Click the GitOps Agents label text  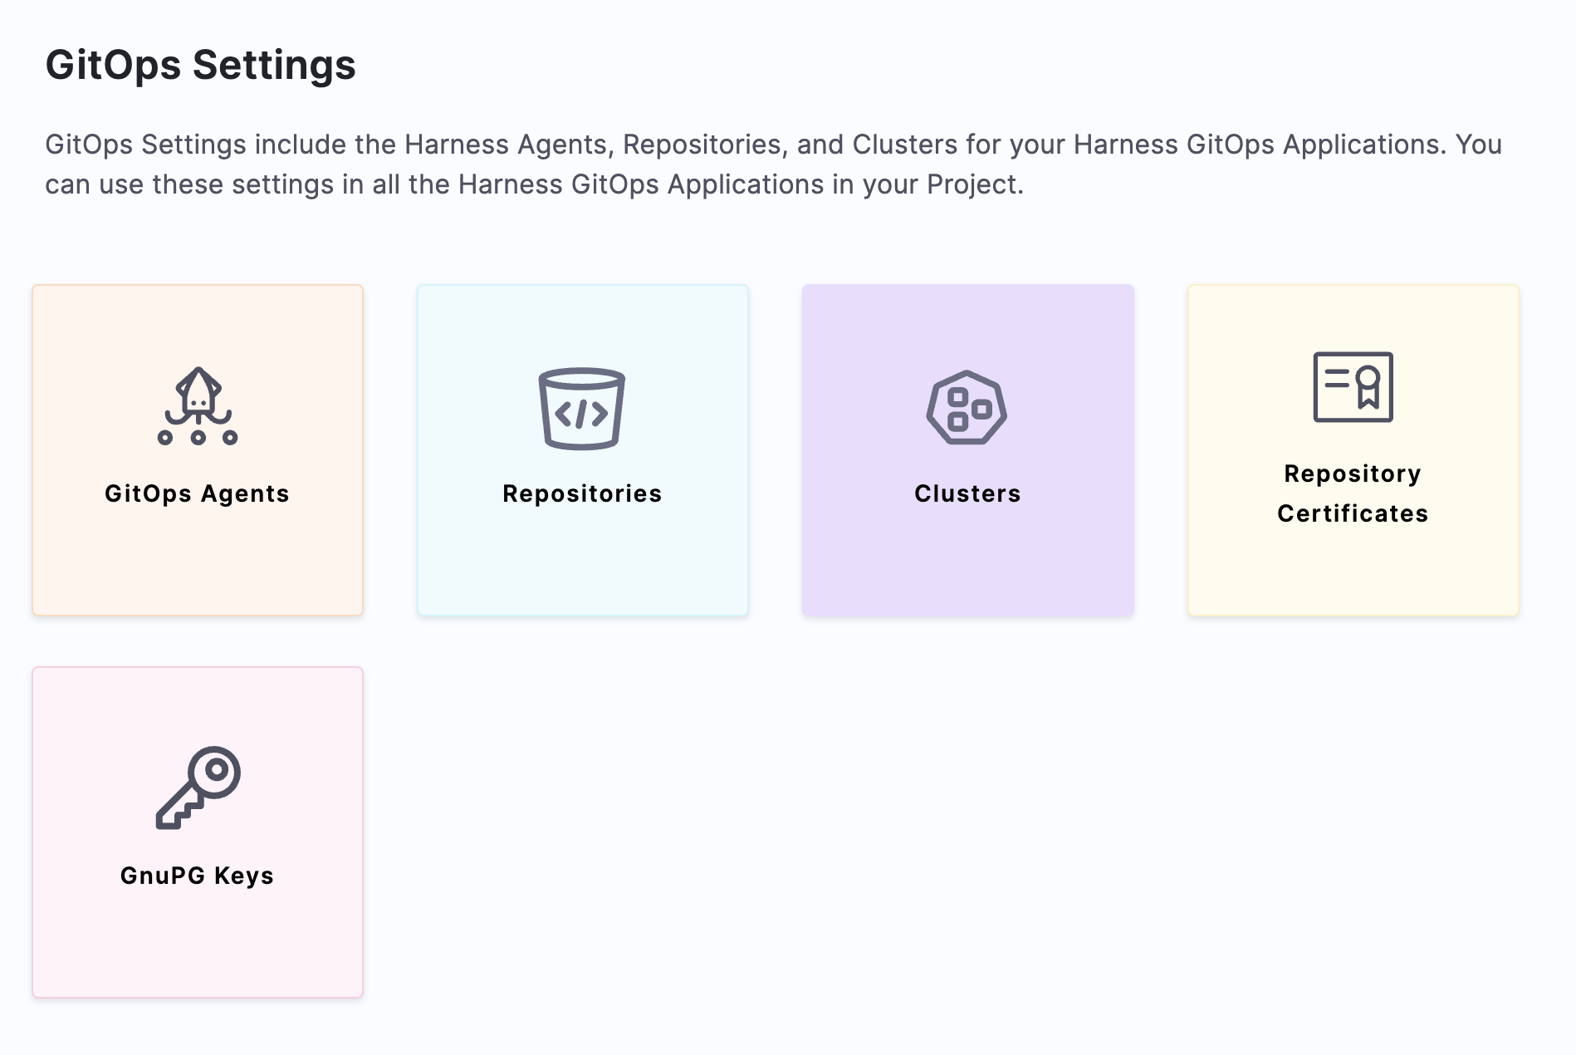point(197,493)
